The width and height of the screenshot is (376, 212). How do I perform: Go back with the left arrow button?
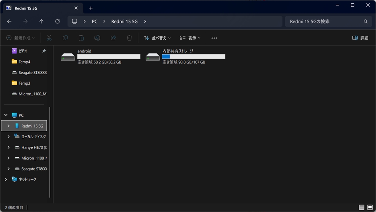tap(9, 21)
